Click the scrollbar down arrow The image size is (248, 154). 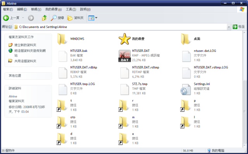245,145
